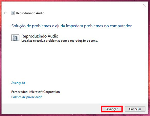Click the large audio speaker icon
This screenshot has width=150, height=116.
(15, 38)
